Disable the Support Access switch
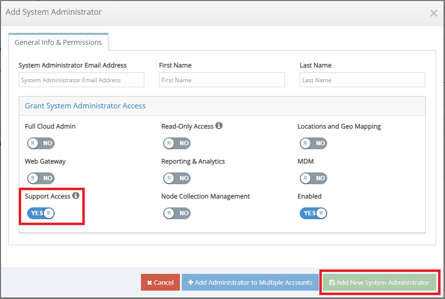Image resolution: width=445 pixels, height=299 pixels. 41,213
